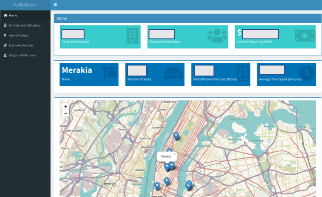Click the KettleSpace logo title
The height and width of the screenshot is (197, 322).
(x=25, y=5)
